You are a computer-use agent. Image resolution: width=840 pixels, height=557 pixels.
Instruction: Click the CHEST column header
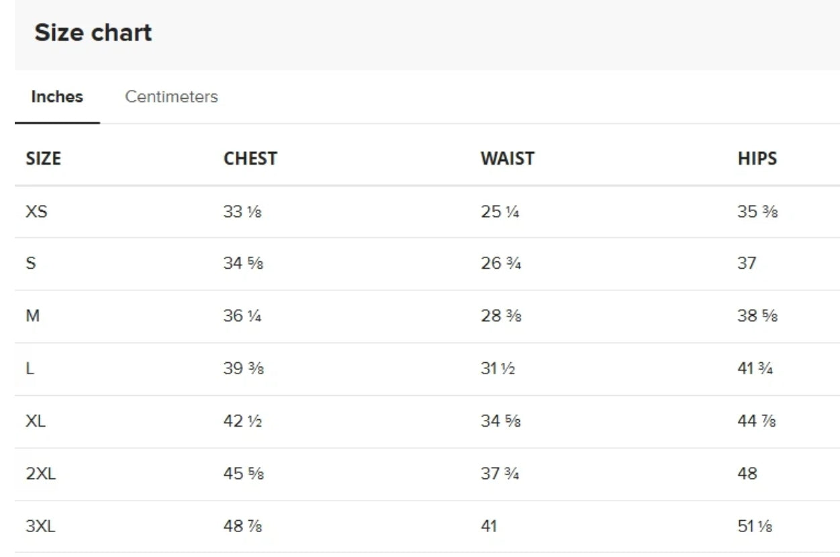pyautogui.click(x=250, y=159)
